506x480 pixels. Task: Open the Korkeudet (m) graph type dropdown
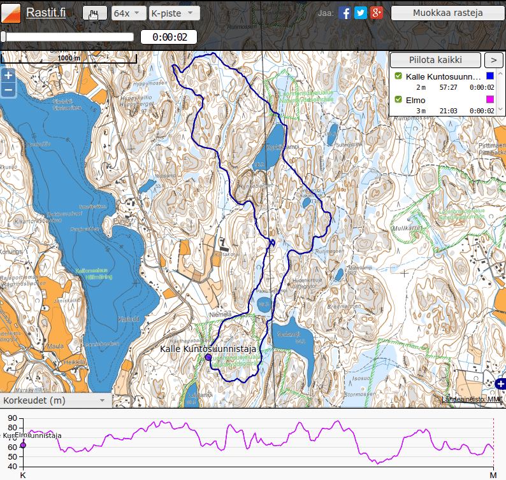(55, 400)
